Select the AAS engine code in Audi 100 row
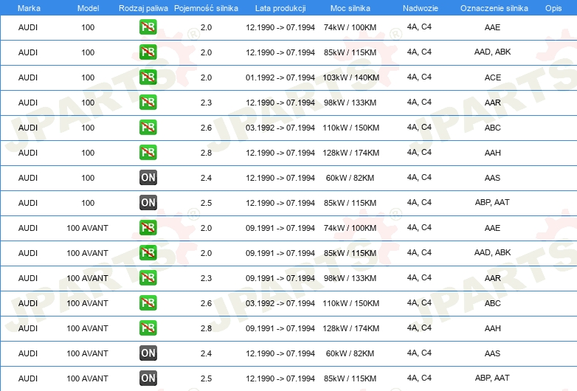 pyautogui.click(x=492, y=178)
